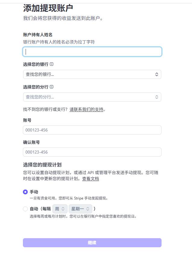Viewport: 192px width, 256px height.
Task: Click the 手动 option label
Action: (34, 192)
